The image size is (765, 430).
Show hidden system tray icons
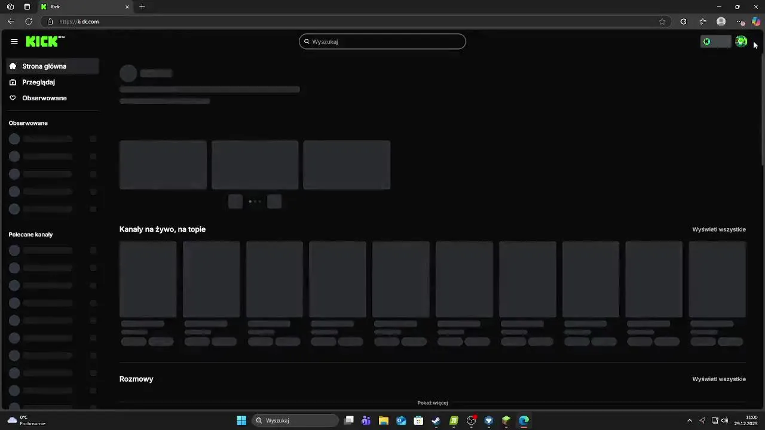(690, 420)
